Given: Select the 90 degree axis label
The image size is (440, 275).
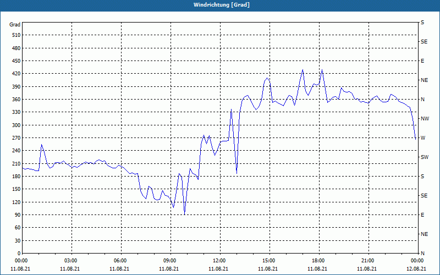Looking at the screenshot, I should 18,215.
